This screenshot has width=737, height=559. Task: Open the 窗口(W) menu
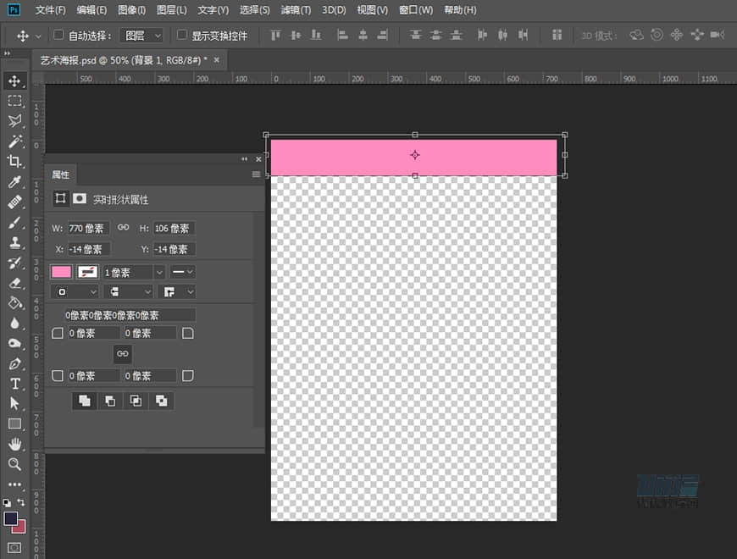click(x=416, y=10)
